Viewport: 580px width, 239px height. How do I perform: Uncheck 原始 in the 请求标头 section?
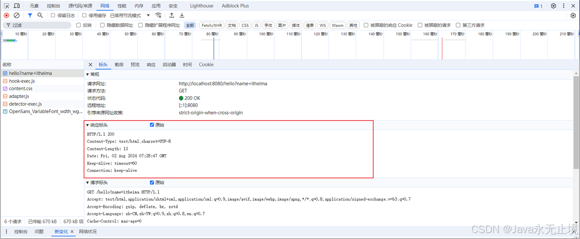(x=152, y=182)
